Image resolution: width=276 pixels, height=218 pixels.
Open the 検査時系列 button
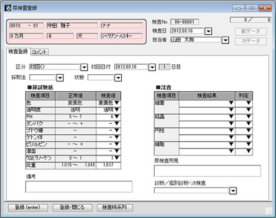pos(115,207)
